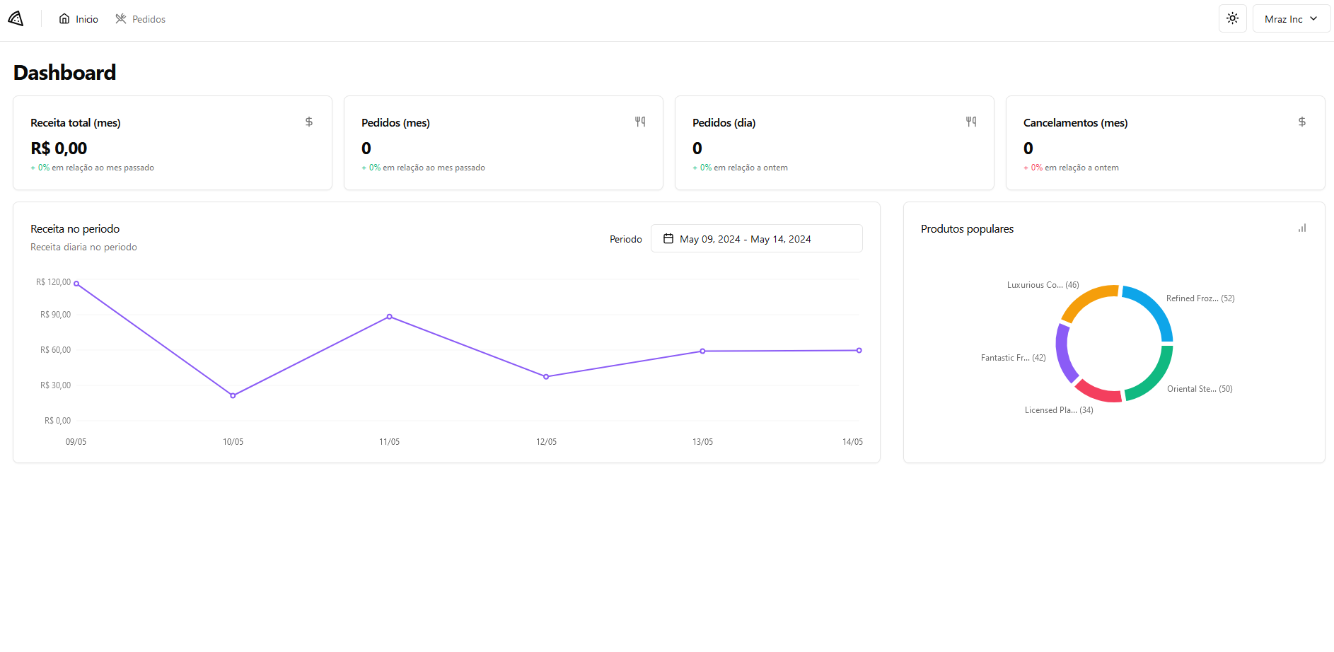Navigate to the Pedidos menu item
The image size is (1334, 652).
click(149, 18)
